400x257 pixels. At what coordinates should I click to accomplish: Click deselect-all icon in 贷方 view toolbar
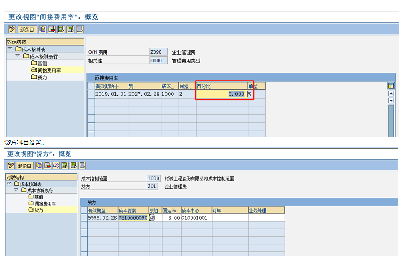[x=82, y=165]
